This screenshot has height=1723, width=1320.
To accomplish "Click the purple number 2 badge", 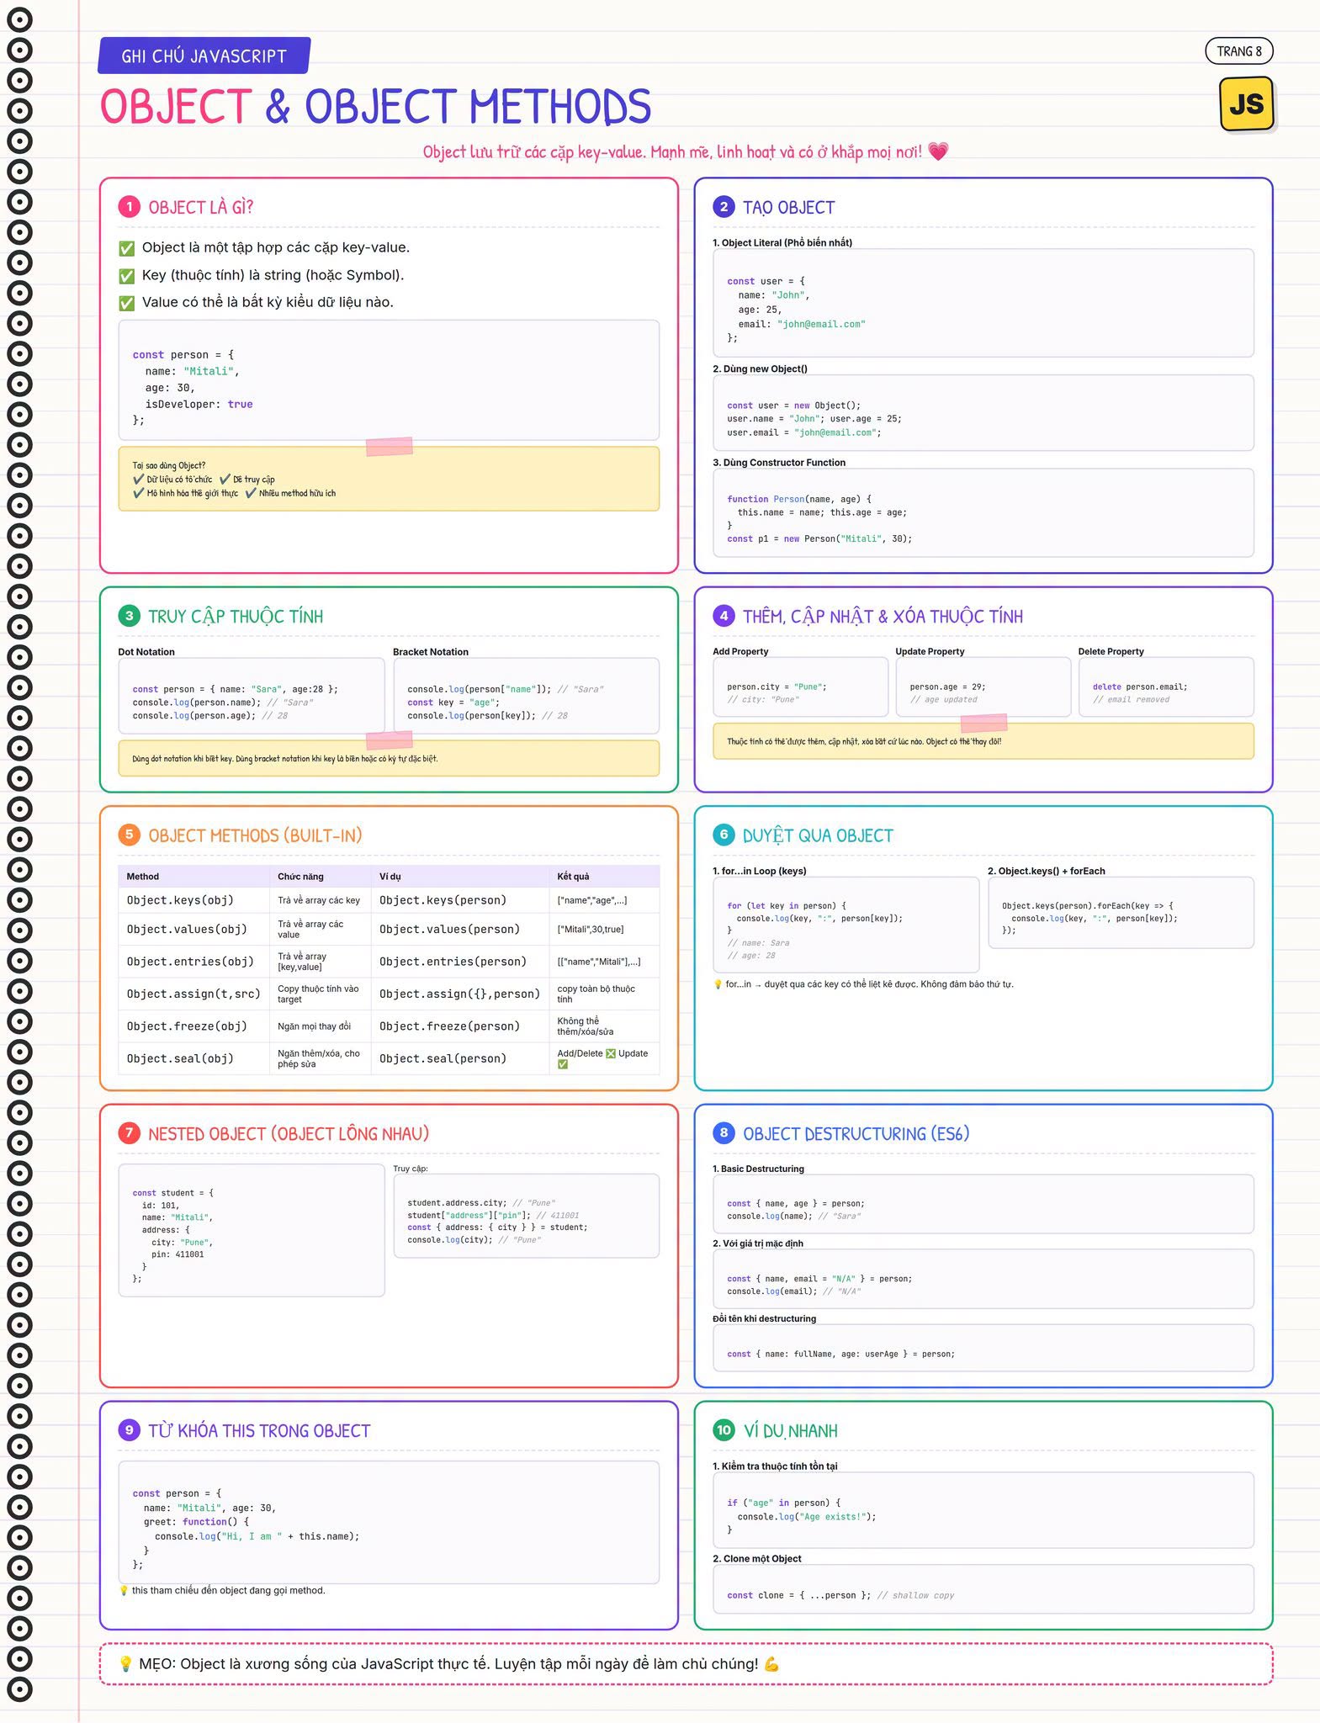I will [724, 207].
